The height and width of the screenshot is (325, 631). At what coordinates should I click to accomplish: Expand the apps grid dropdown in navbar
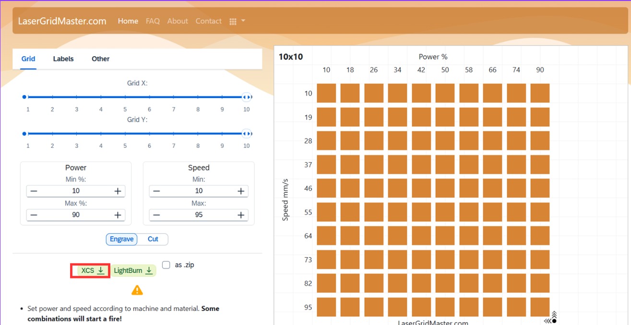click(237, 21)
